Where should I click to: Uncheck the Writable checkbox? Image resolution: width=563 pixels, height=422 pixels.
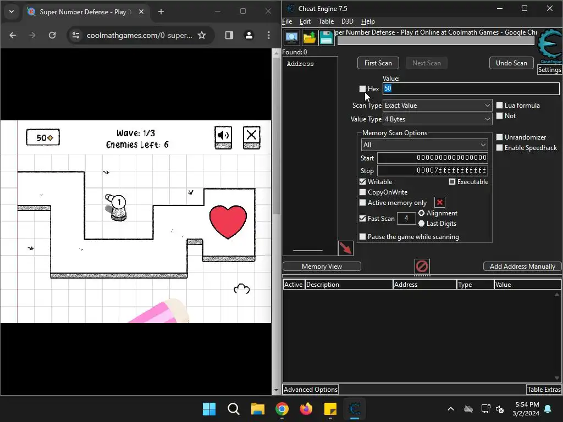363,181
